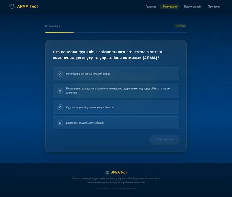This screenshot has width=232, height=197.
Task: Click the 'Питання 1 з 5' counter
Action: pyautogui.click(x=53, y=26)
